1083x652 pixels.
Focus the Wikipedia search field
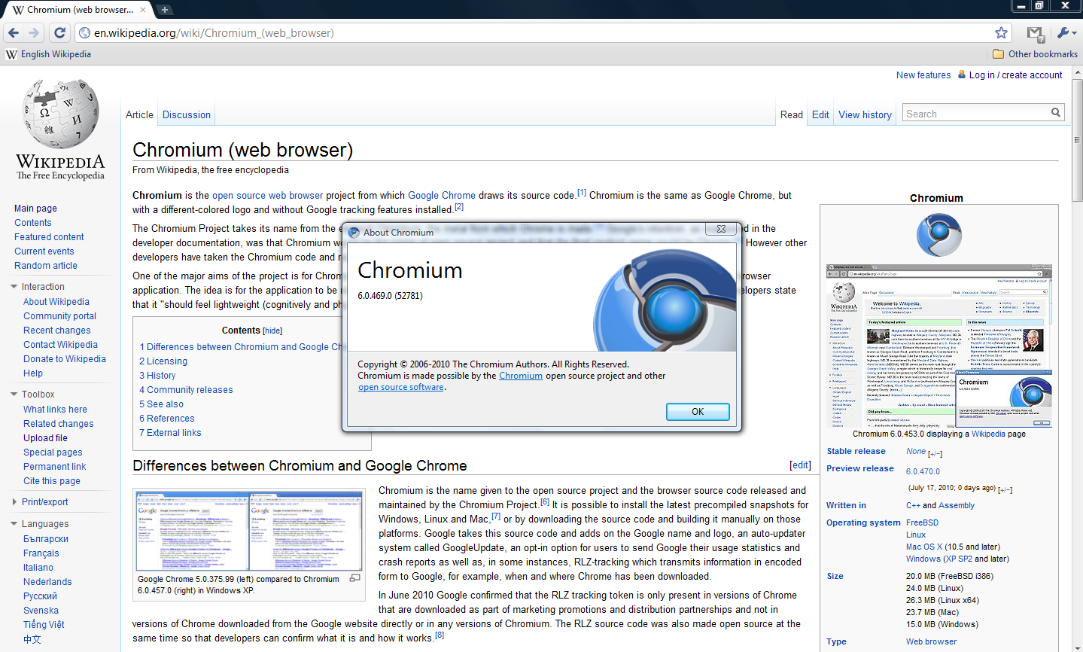[x=975, y=114]
